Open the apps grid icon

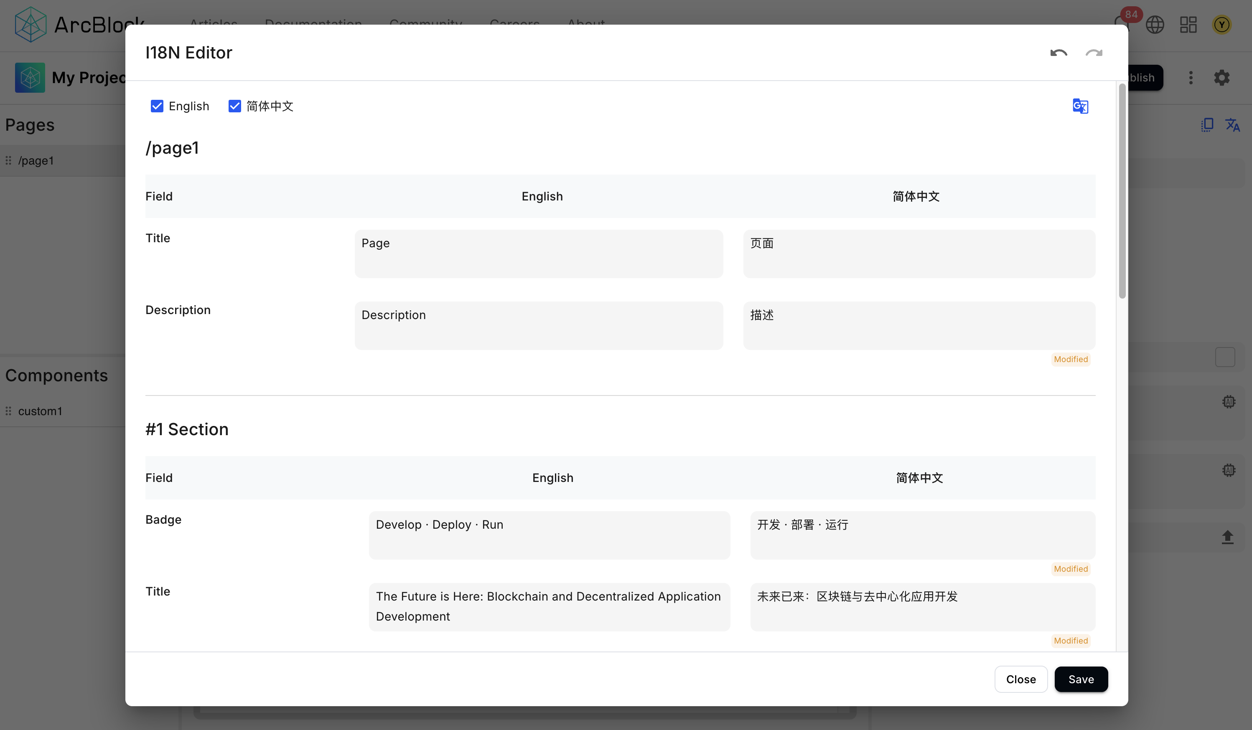click(x=1188, y=24)
